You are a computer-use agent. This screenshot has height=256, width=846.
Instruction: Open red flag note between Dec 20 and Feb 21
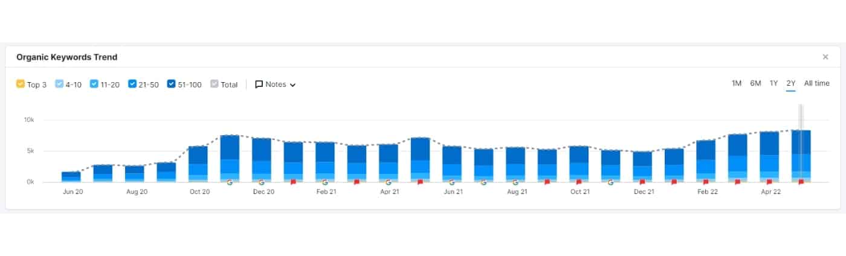tap(293, 182)
